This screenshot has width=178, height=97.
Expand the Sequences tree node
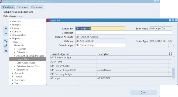tap(15, 70)
